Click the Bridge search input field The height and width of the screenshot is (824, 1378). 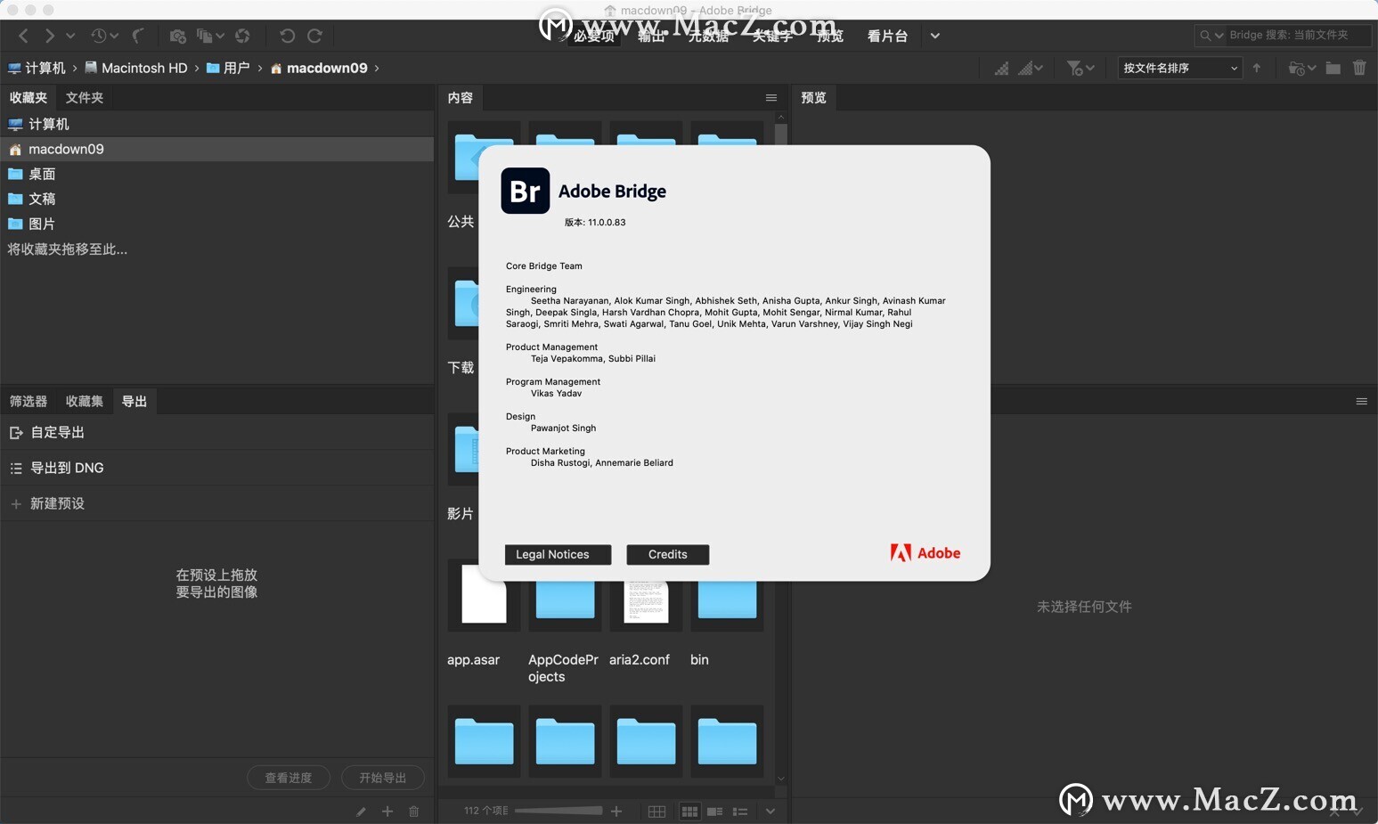(x=1298, y=35)
